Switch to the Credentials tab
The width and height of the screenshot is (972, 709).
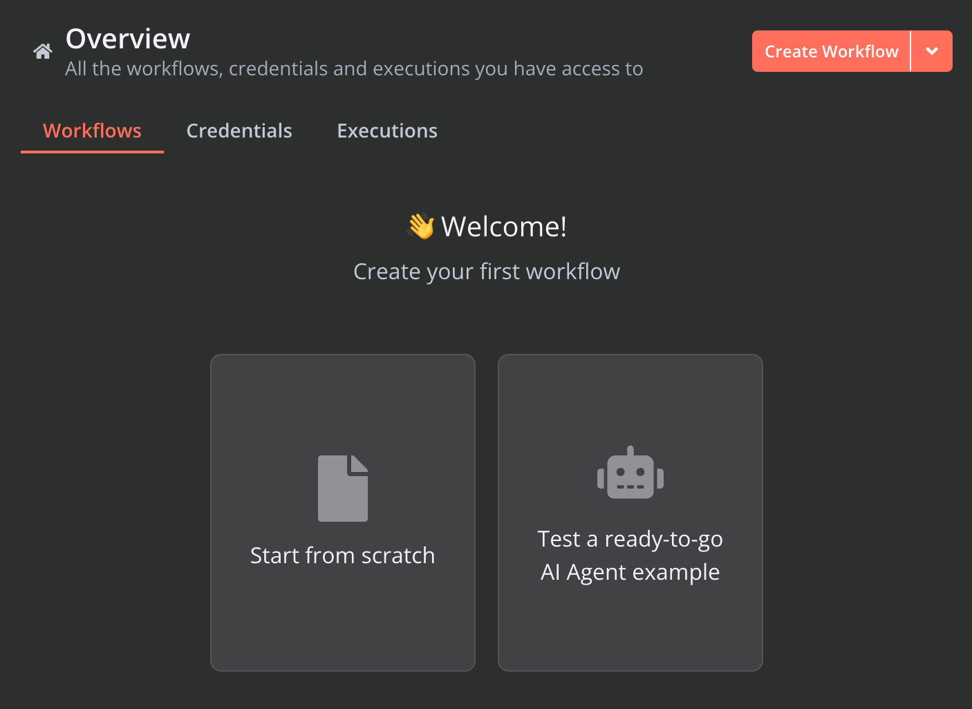point(239,131)
